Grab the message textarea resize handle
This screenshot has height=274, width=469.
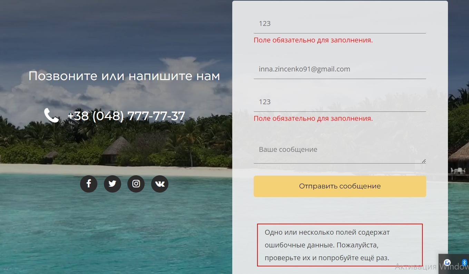tap(424, 161)
